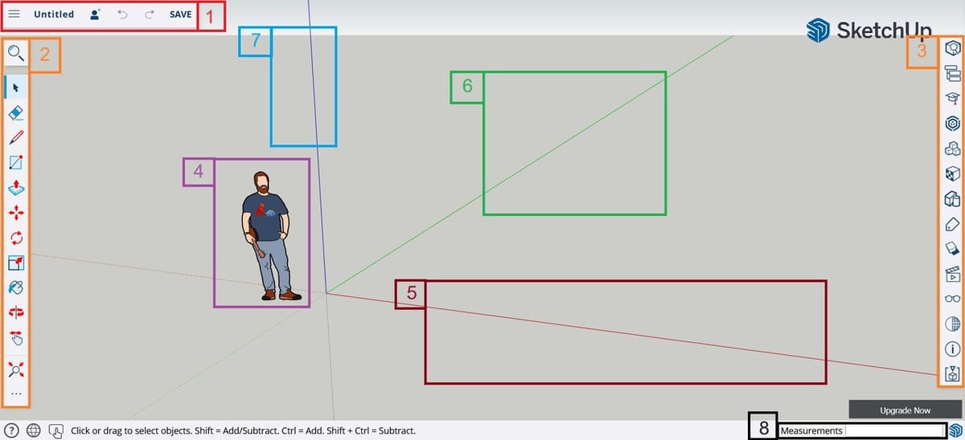Open the Help question mark icon

pos(12,430)
